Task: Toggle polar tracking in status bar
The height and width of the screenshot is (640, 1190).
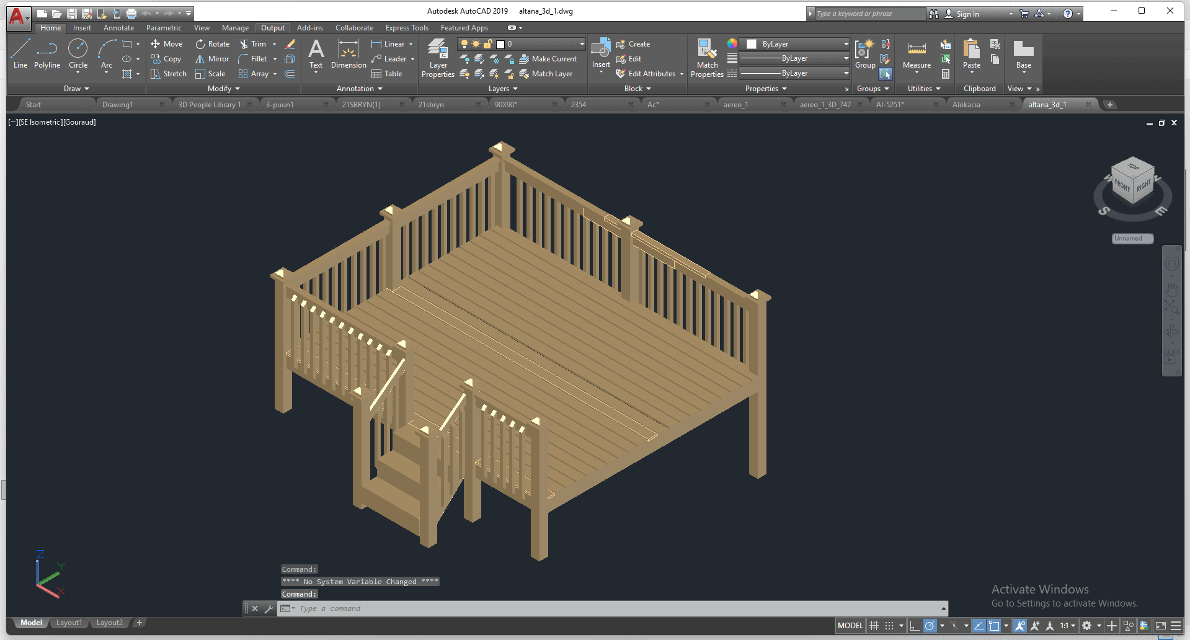Action: coord(930,626)
